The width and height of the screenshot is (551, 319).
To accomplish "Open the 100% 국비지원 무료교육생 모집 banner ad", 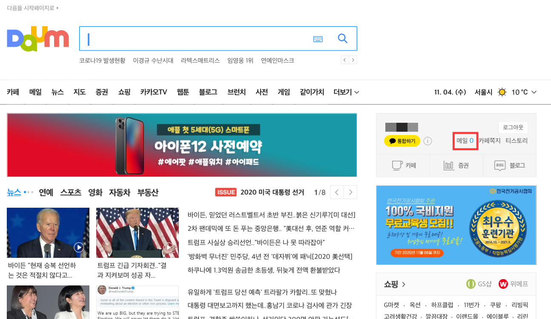I will pyautogui.click(x=456, y=225).
